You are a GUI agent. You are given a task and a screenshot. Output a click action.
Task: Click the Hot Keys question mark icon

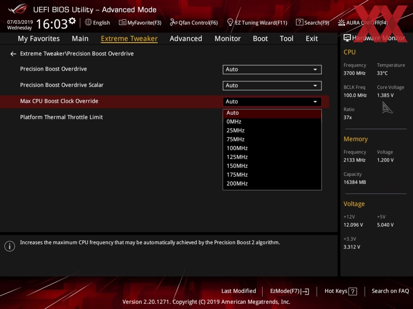353,291
